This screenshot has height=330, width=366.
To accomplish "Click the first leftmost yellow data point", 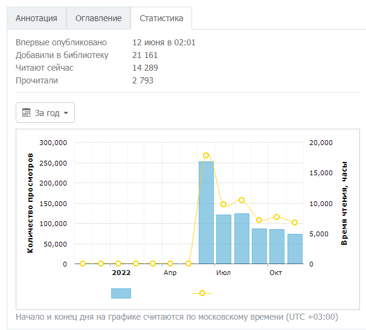I will (83, 264).
